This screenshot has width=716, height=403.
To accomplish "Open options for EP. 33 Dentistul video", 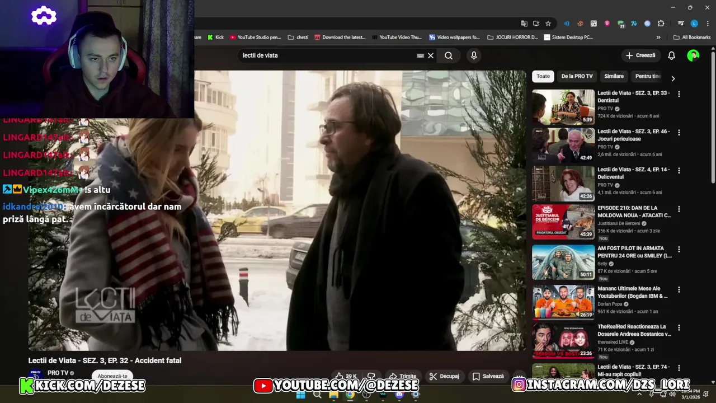I will (x=679, y=94).
